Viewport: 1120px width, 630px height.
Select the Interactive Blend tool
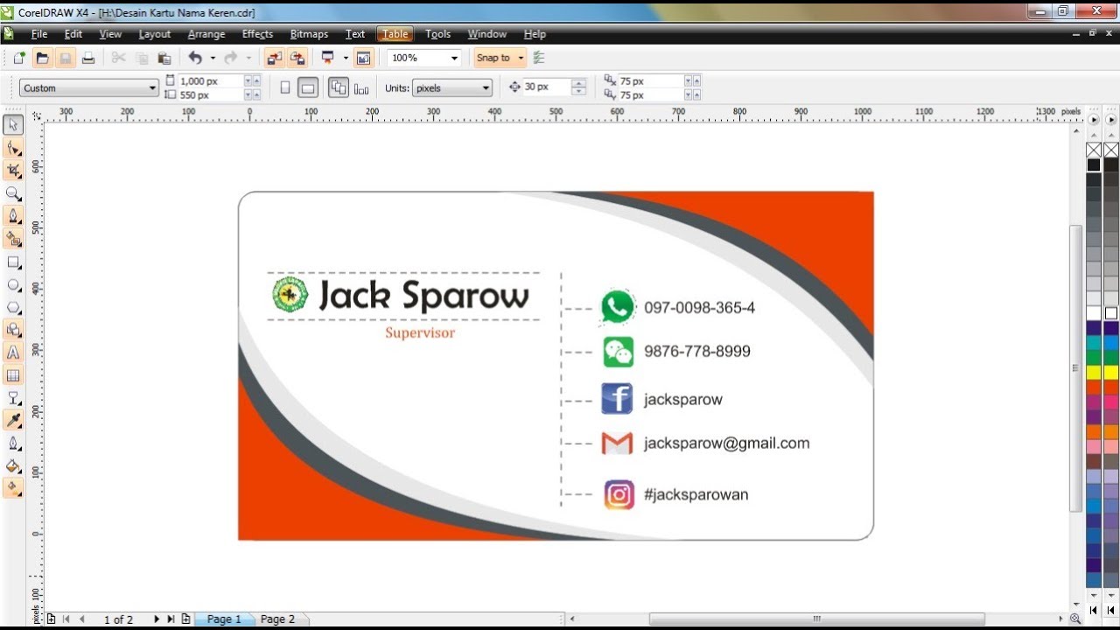point(13,398)
